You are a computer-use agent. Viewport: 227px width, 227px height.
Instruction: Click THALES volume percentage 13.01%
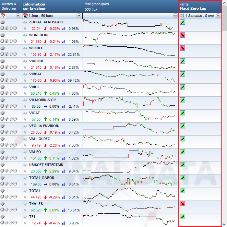(74, 210)
